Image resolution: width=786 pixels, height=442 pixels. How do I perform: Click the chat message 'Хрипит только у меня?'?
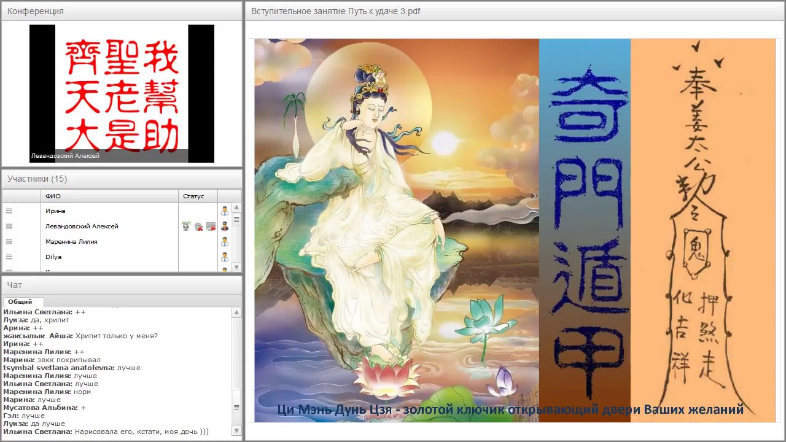[x=117, y=336]
